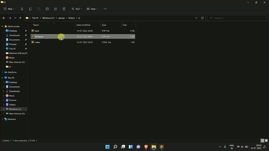Switch to details view in status bar
The height and width of the screenshot is (151, 269).
tap(262, 141)
